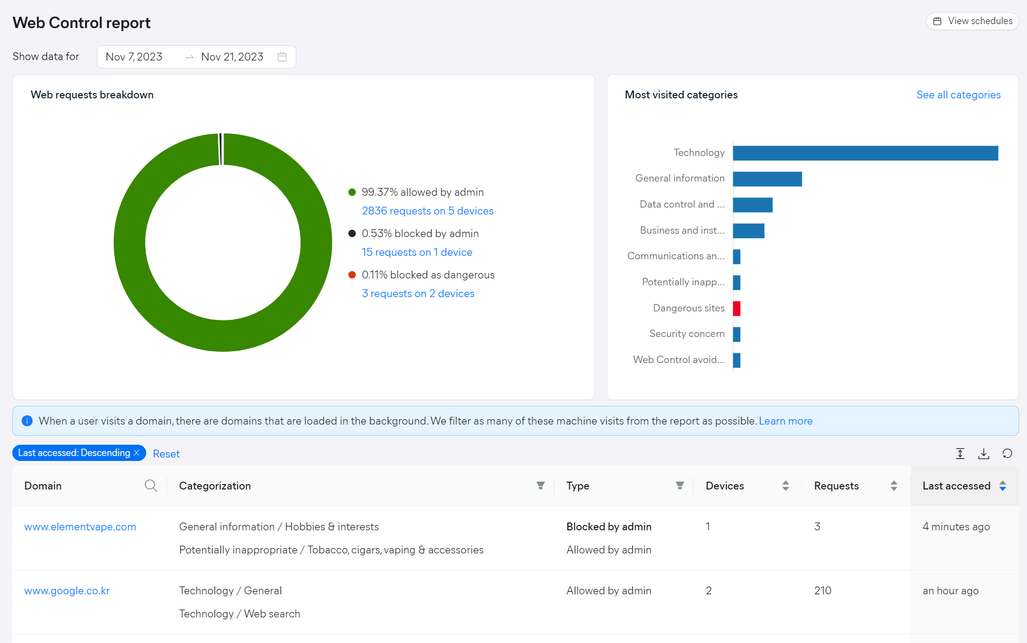This screenshot has height=643, width=1027.
Task: Click Reset filters link
Action: 166,454
